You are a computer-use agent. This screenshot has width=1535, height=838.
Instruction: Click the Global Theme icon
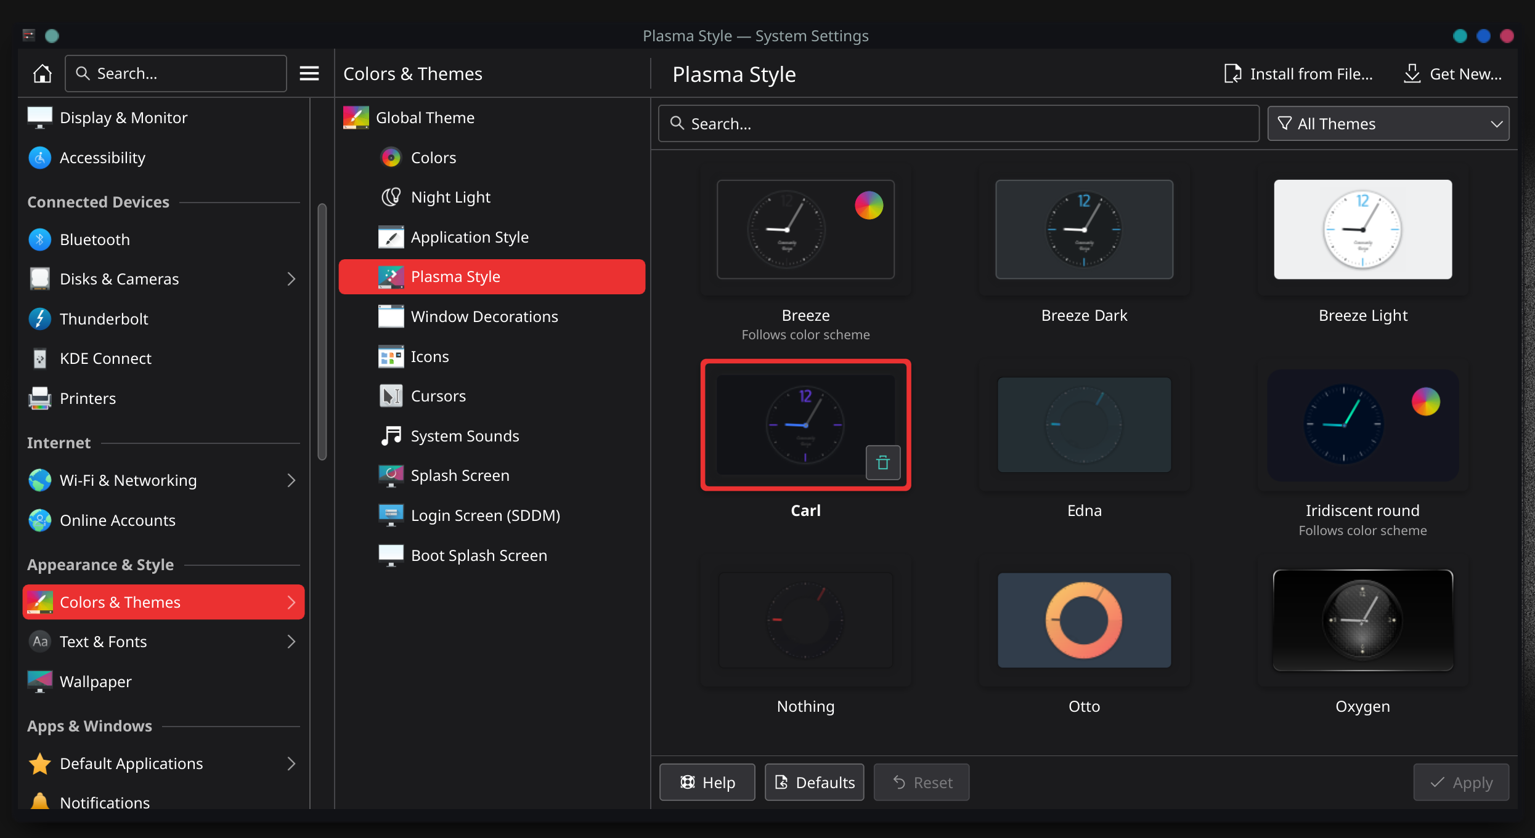tap(356, 118)
